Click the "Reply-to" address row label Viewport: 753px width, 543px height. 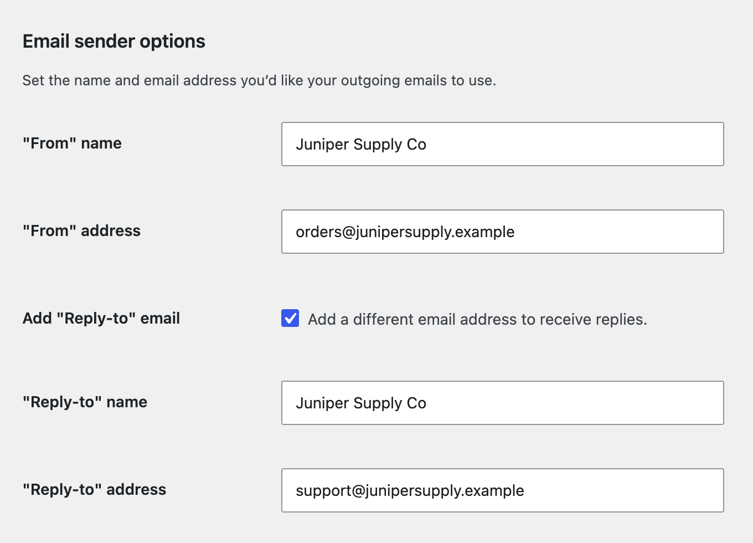[x=94, y=490]
